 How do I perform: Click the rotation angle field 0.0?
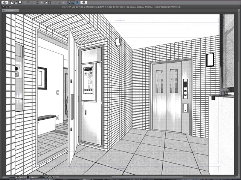point(32,177)
